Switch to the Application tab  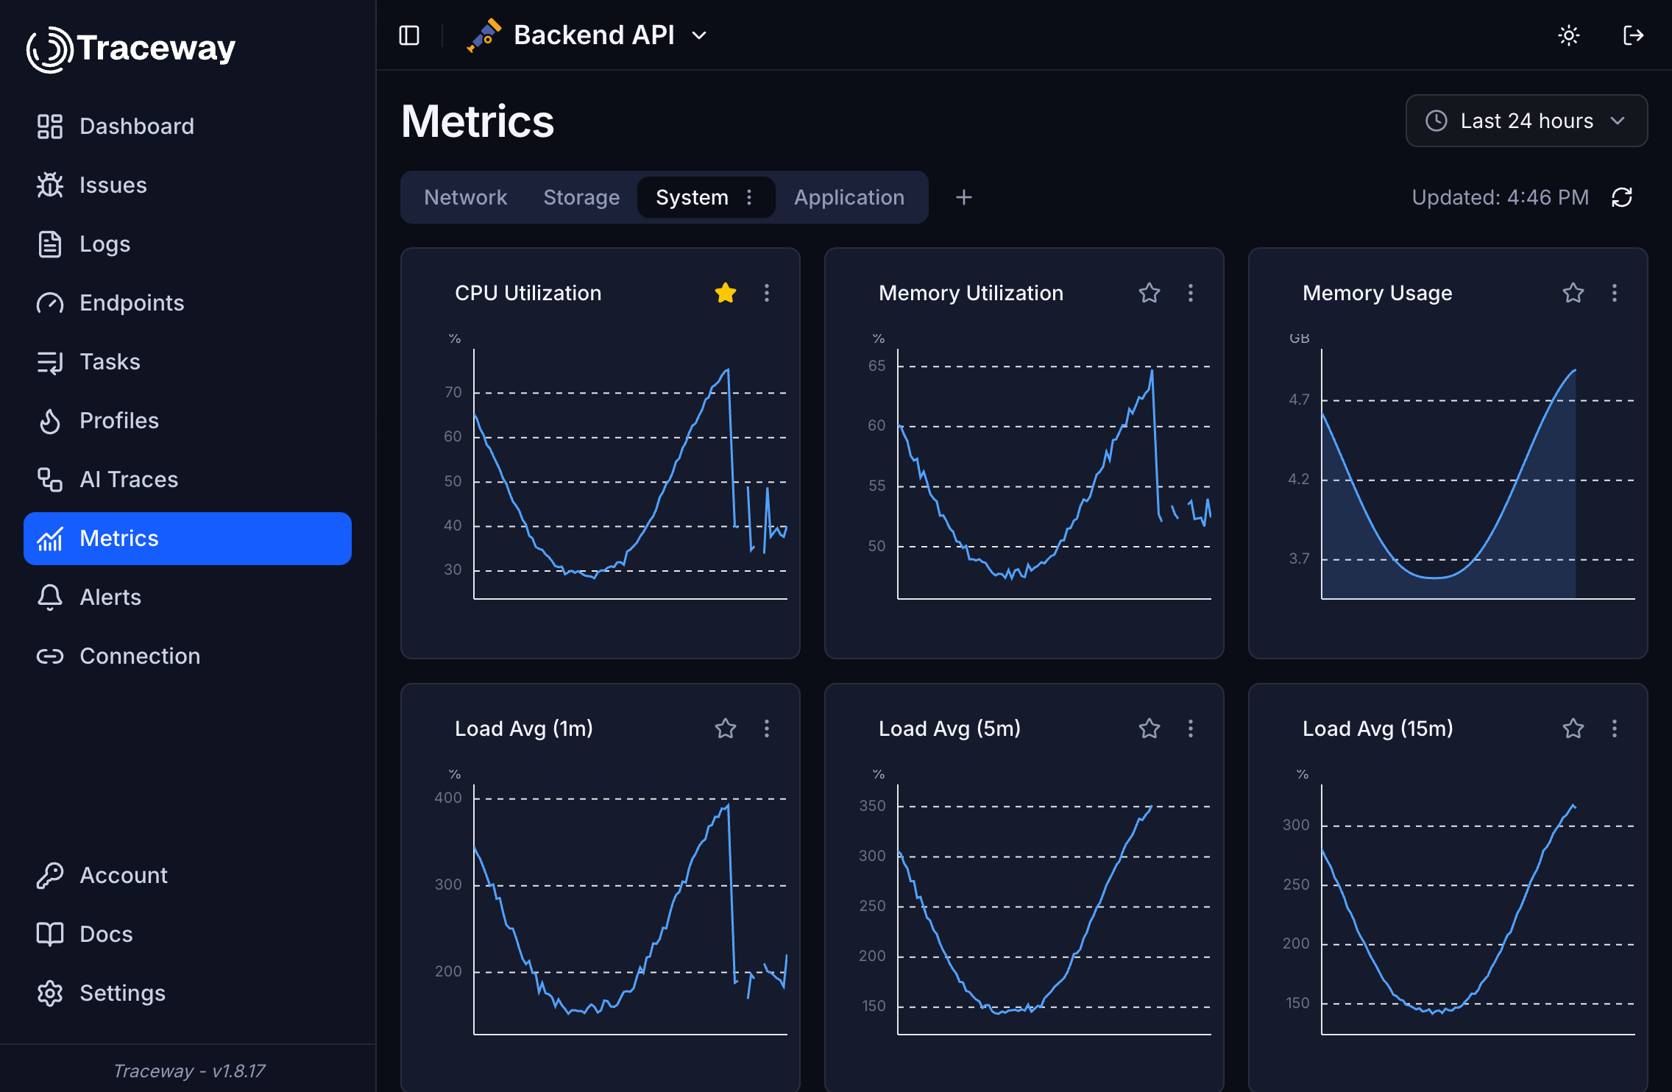(849, 197)
